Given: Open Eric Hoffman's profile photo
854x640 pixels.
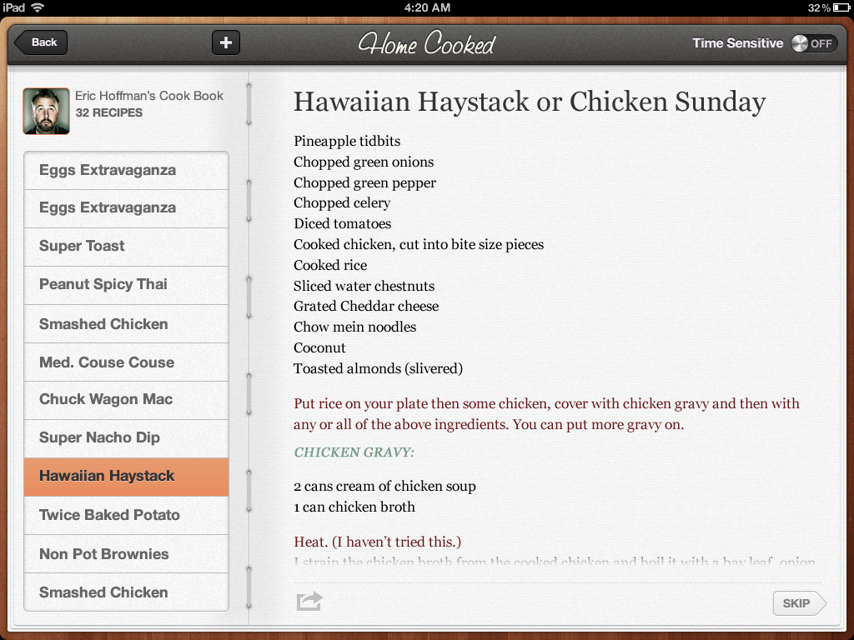Looking at the screenshot, I should pyautogui.click(x=47, y=111).
